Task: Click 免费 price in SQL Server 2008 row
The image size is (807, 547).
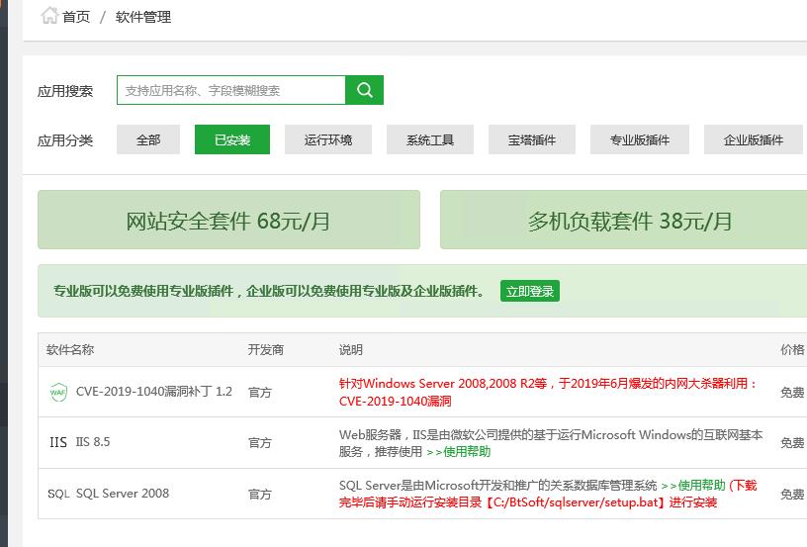Action: click(x=792, y=495)
